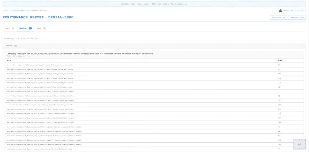
Task: Switch to the Low severity tab
Action: pos(42,28)
